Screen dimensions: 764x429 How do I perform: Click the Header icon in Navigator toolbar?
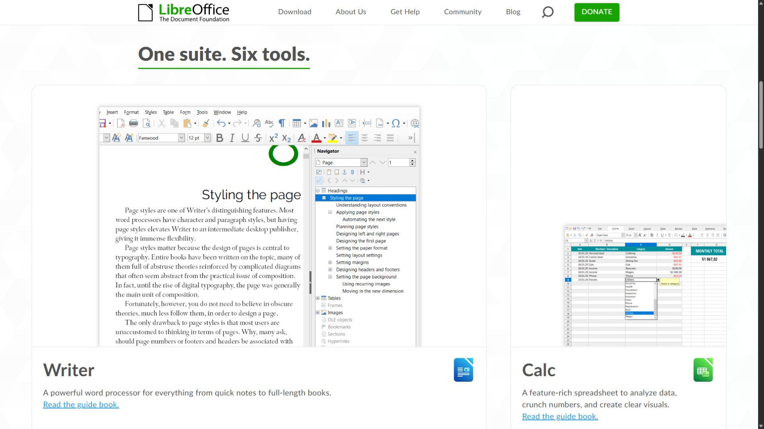coord(329,172)
